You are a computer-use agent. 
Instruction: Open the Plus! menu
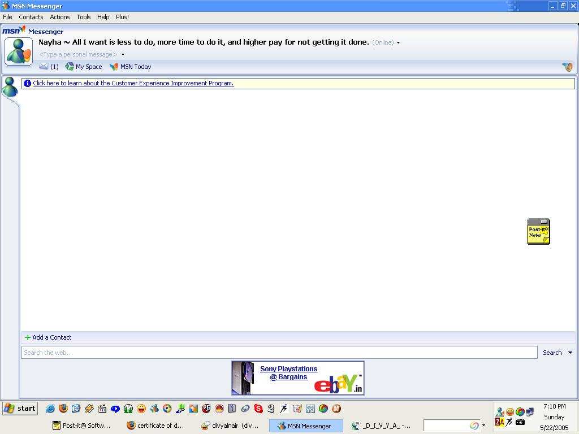pos(122,17)
